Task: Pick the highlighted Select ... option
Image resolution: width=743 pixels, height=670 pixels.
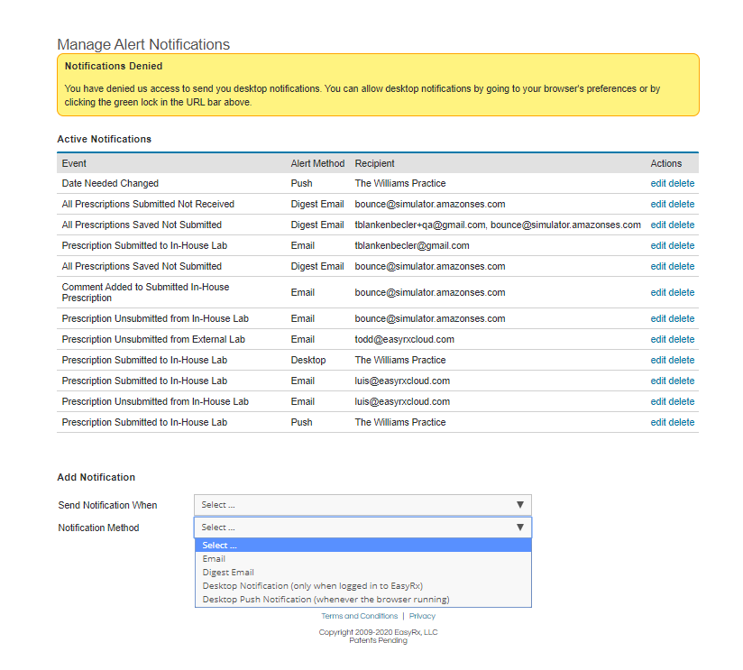Action: 363,546
